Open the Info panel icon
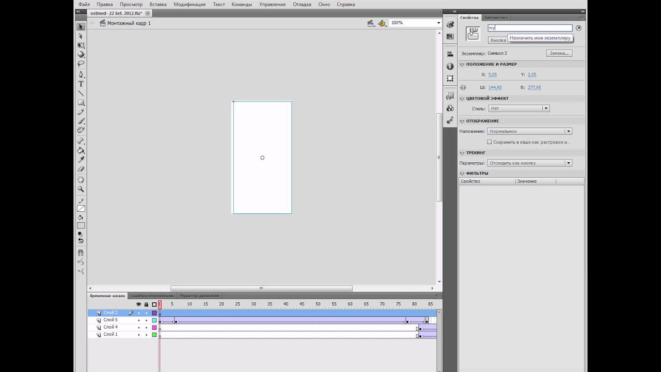The image size is (661, 372). click(x=450, y=66)
